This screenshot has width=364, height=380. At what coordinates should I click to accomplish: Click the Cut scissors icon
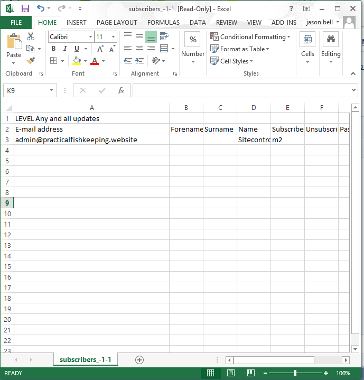click(x=31, y=36)
